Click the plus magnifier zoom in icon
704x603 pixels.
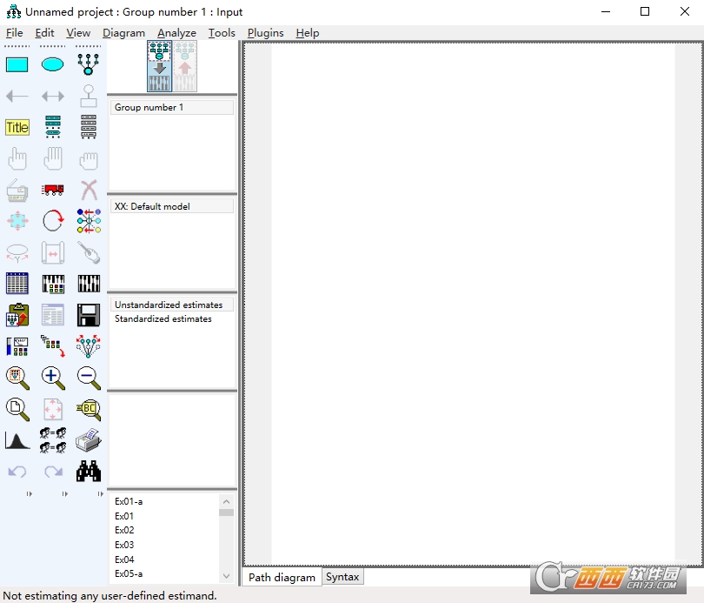click(x=52, y=378)
